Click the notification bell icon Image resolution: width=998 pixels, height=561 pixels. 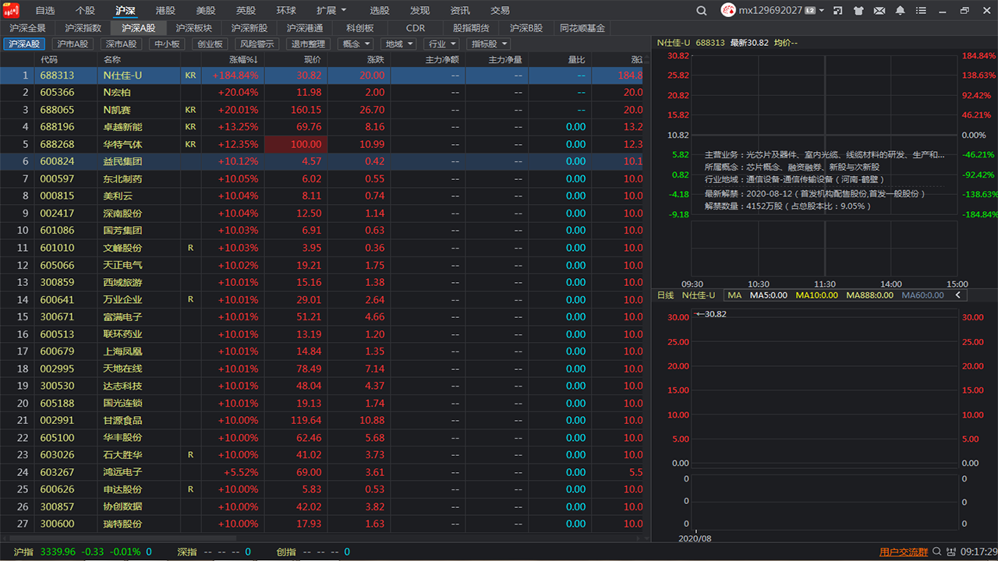coord(901,10)
